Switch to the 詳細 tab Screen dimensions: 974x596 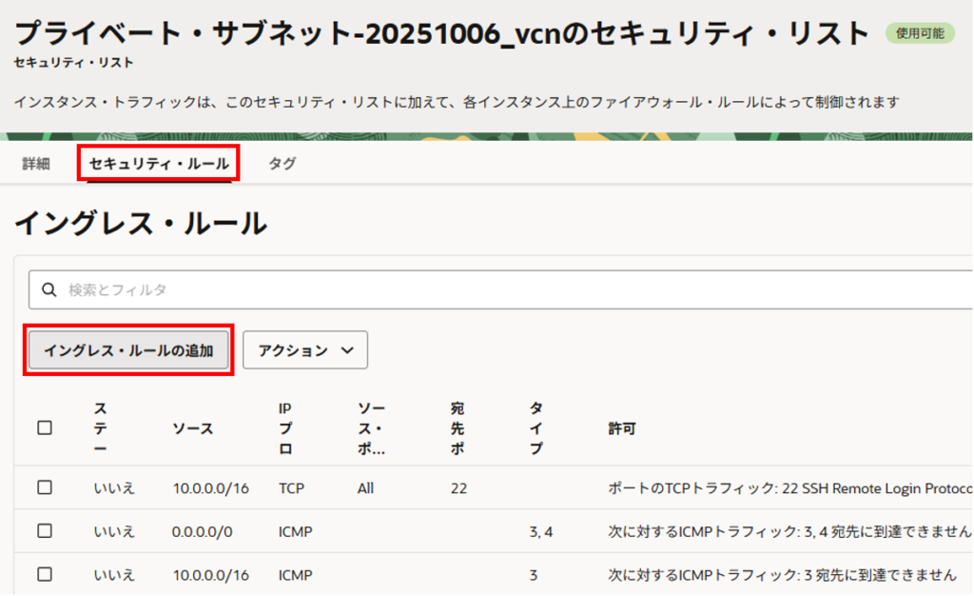36,164
